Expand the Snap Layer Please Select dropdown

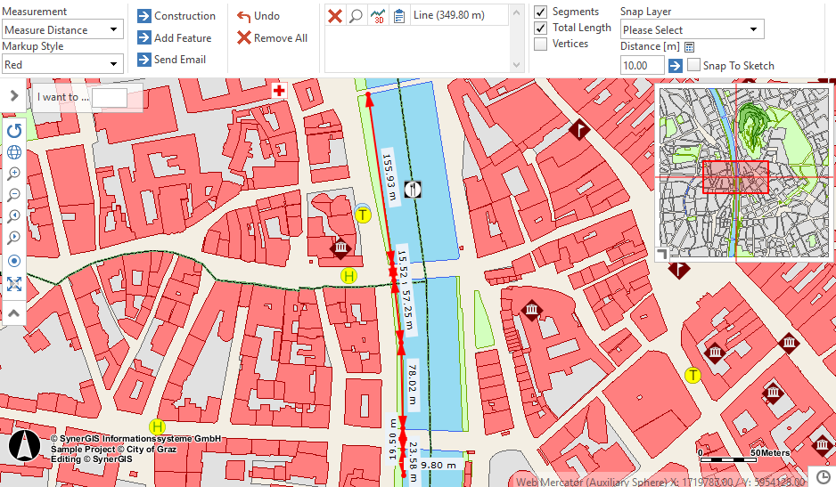[692, 29]
